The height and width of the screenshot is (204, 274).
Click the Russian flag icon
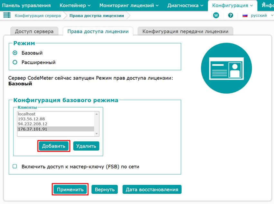click(245, 15)
